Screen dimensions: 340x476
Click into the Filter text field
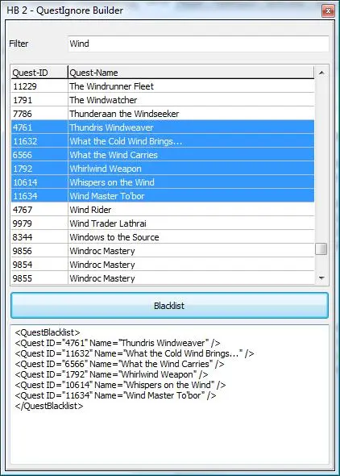coord(198,44)
